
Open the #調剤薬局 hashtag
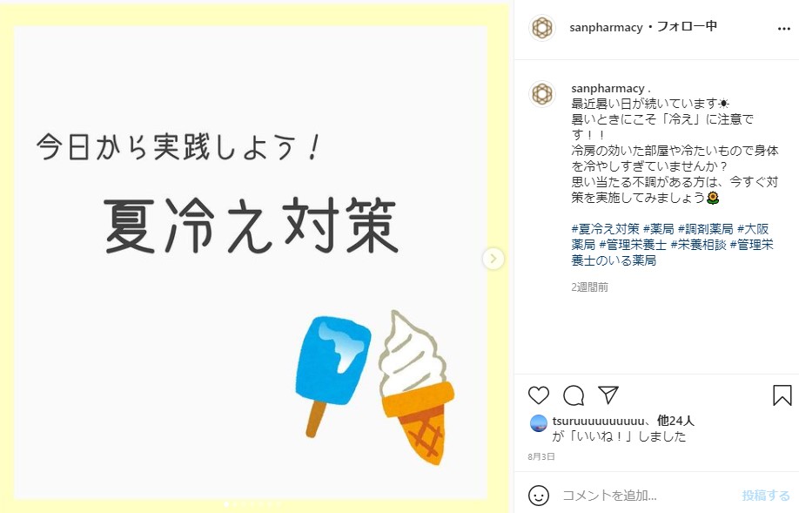pos(705,229)
